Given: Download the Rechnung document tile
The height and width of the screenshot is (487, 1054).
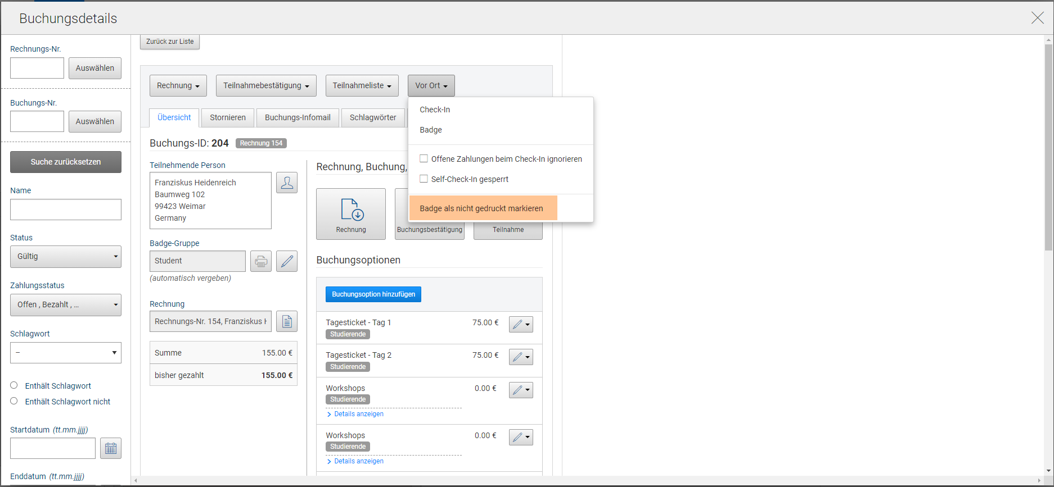Looking at the screenshot, I should [351, 214].
